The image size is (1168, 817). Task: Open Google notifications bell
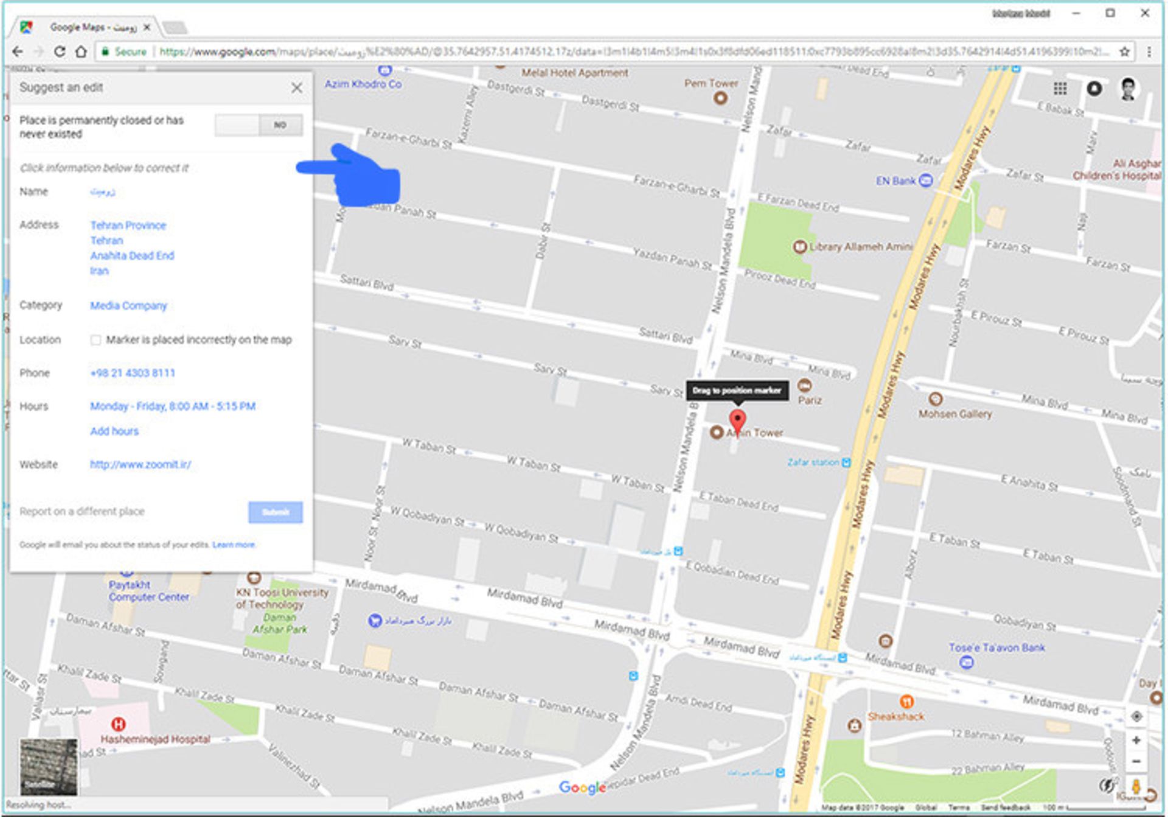[x=1094, y=89]
